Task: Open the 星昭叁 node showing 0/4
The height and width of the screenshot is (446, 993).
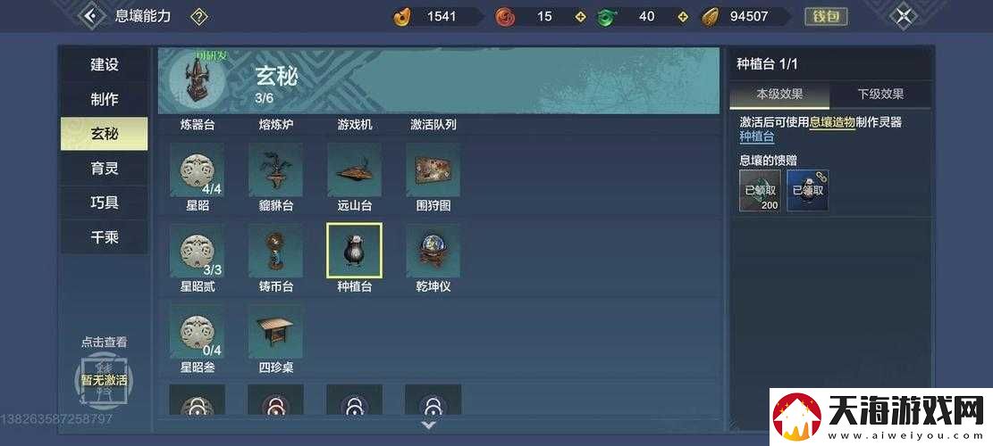Action: [197, 332]
